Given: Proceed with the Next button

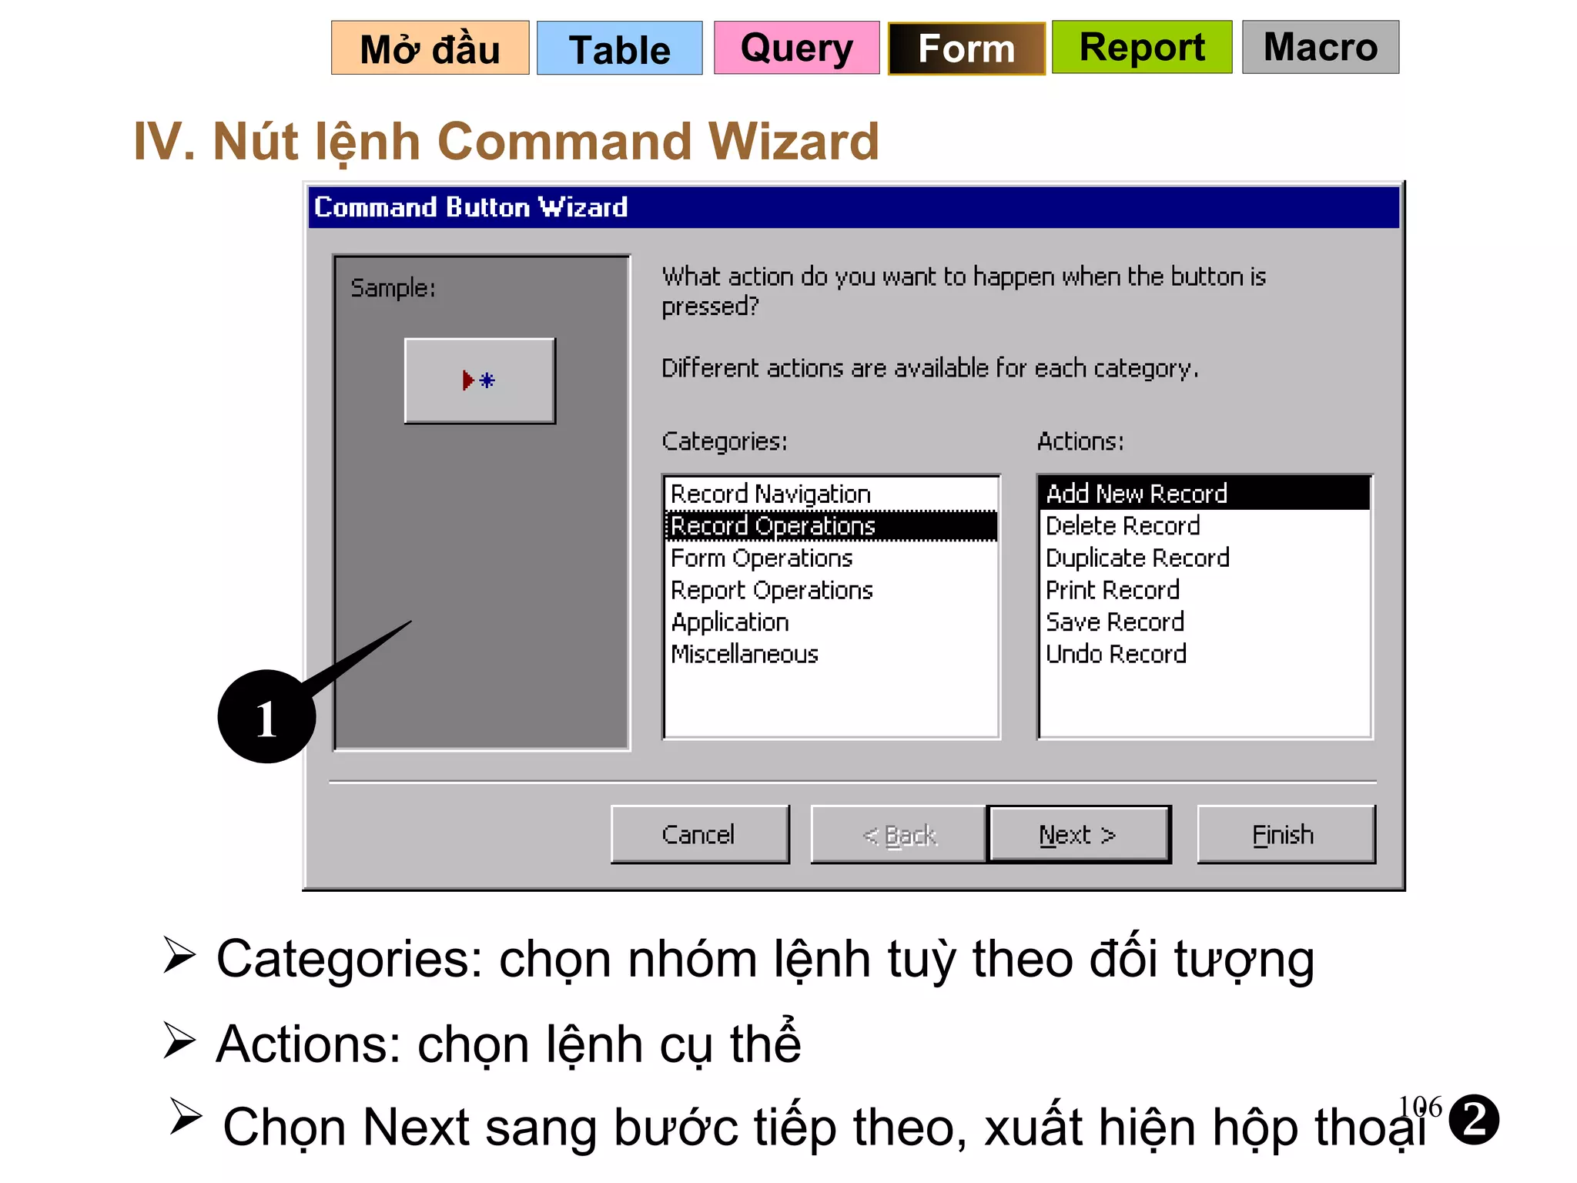Looking at the screenshot, I should tap(1079, 835).
